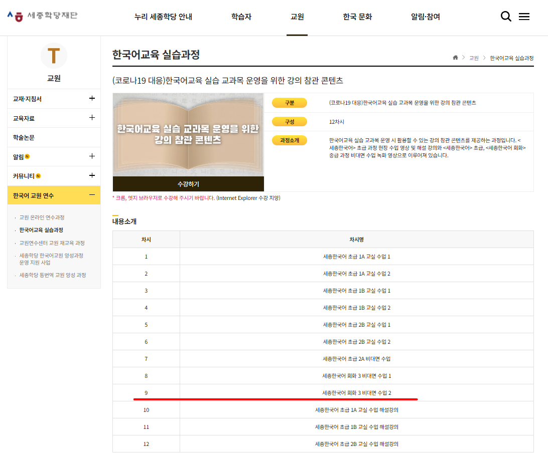Open the 한국 문화 top menu
This screenshot has width=548, height=463.
(x=357, y=17)
